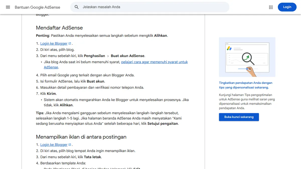
Task: Click the 'Tips' paragraph text
Action: (109, 118)
